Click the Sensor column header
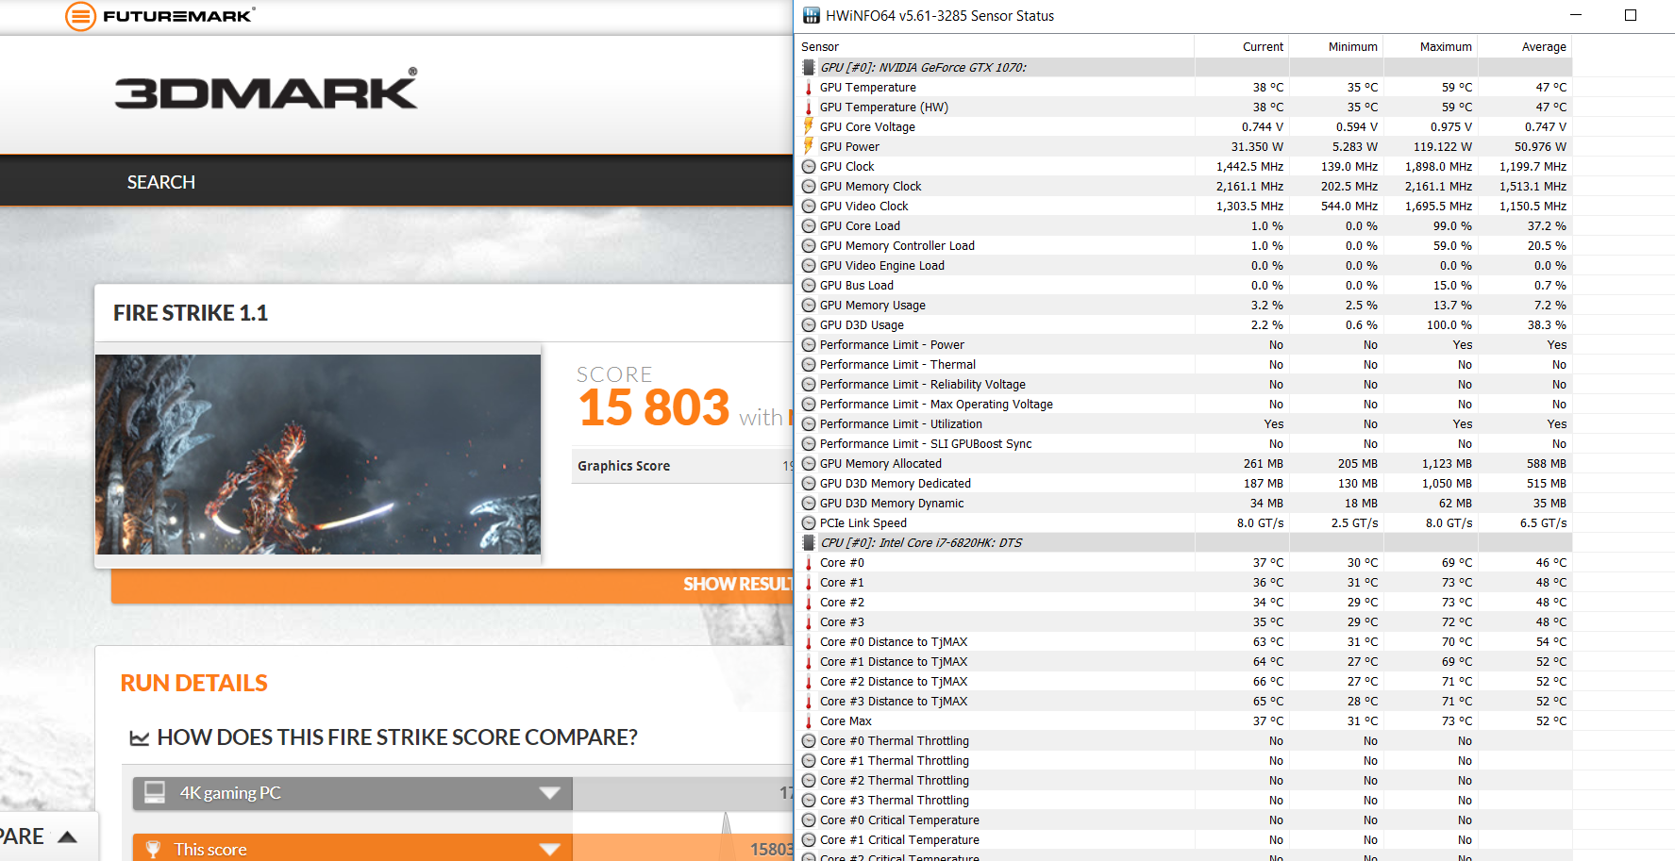1675x861 pixels. (x=996, y=46)
